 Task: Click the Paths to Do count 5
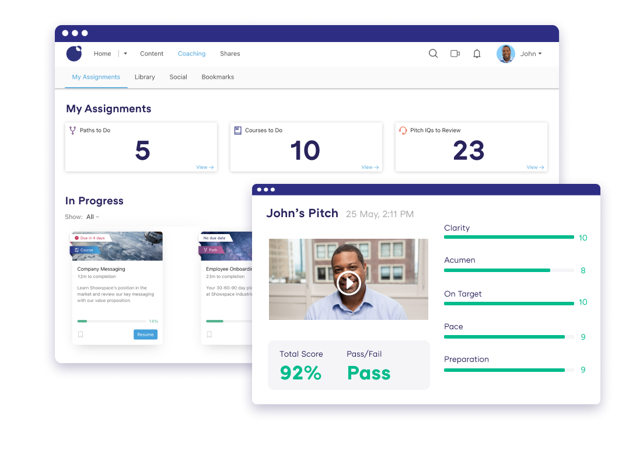coord(142,151)
